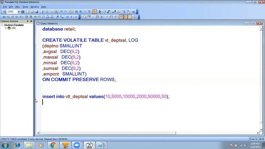Viewport: 265px width, 149px height.
Task: Open the Window menu
Action: (35, 7)
